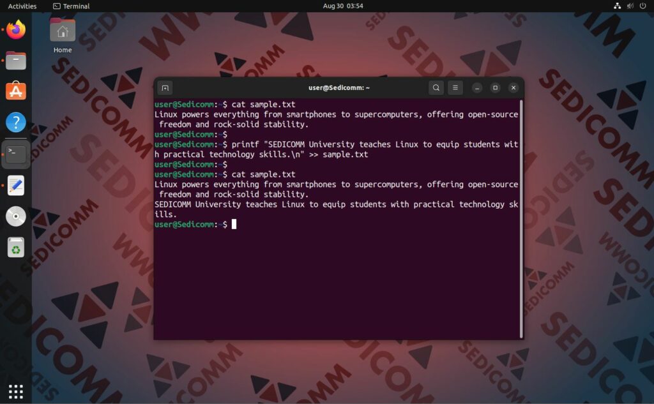Open the power menu icon

point(643,6)
